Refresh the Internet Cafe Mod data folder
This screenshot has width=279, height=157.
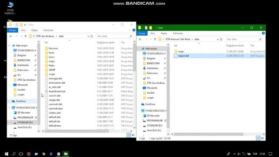pos(221,39)
